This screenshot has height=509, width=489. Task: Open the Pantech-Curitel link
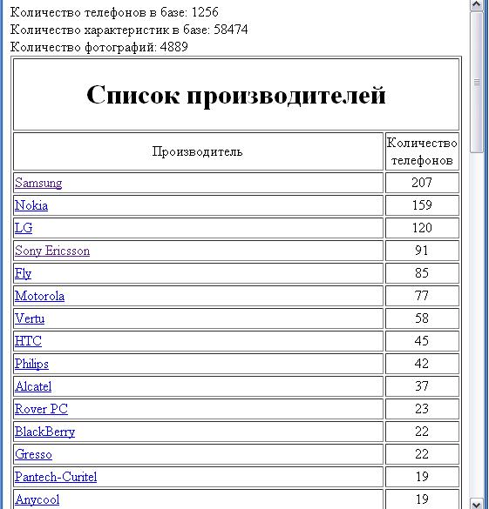(x=56, y=477)
